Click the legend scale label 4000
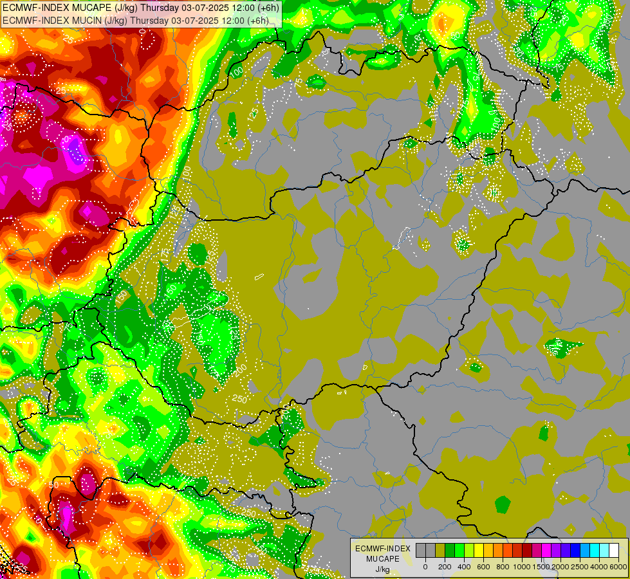 (599, 567)
